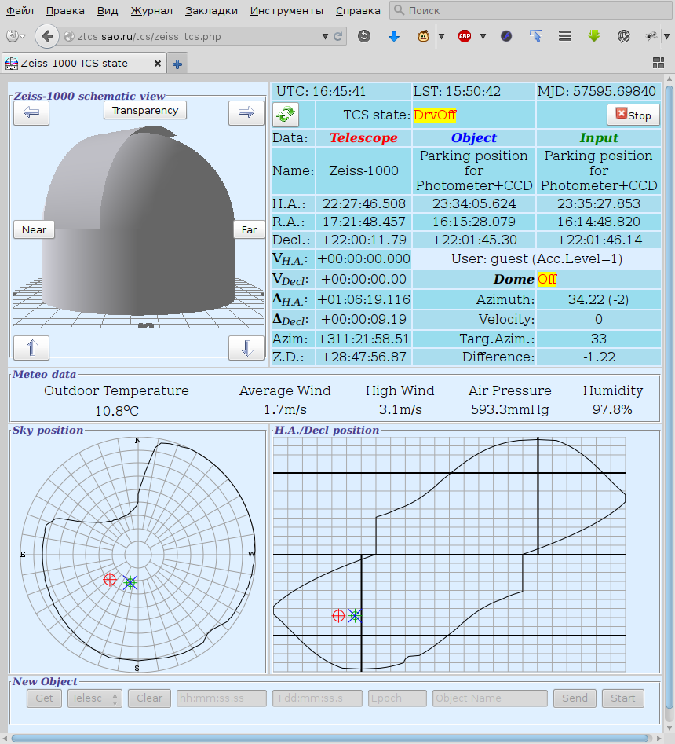Viewport: 675px width, 744px height.
Task: Open the Закладки menu
Action: 210,11
